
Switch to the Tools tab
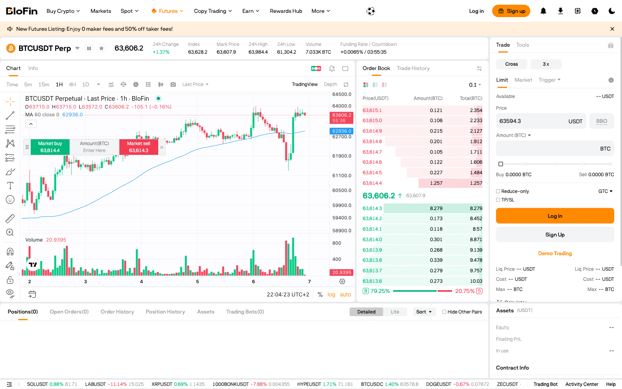(522, 45)
